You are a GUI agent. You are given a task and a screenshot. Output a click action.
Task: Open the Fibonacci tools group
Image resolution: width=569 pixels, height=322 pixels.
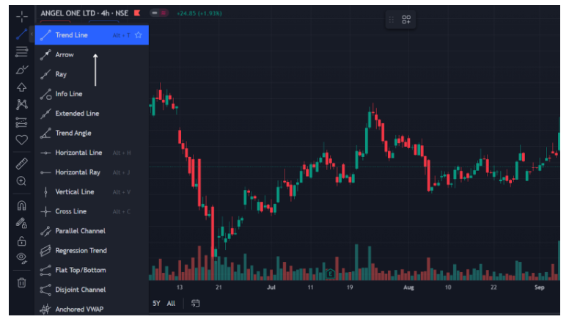tap(21, 51)
